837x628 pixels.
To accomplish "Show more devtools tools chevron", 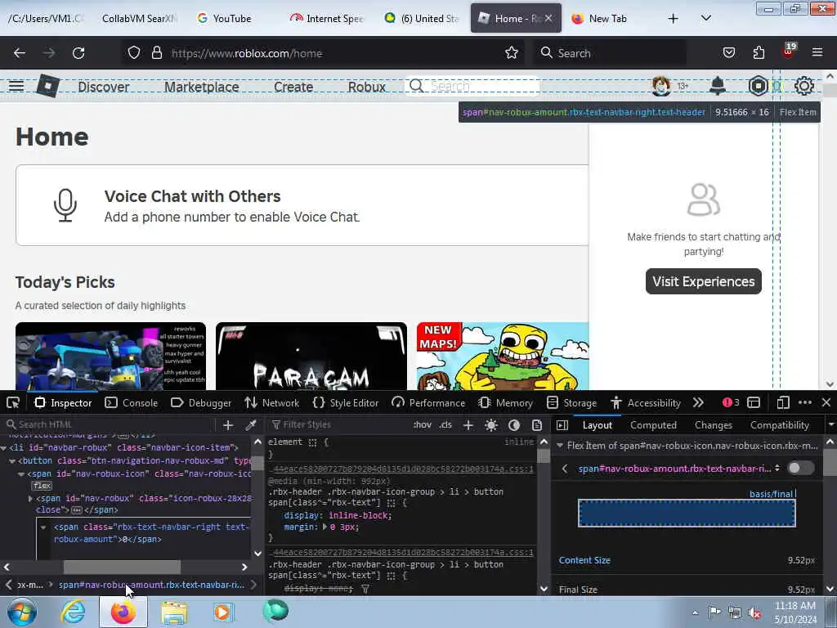I will (698, 402).
